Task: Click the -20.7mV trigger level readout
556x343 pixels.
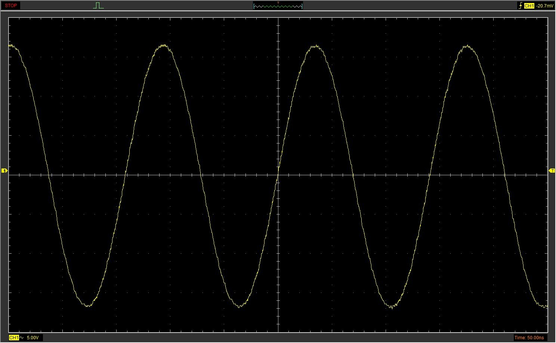Action: (x=544, y=6)
